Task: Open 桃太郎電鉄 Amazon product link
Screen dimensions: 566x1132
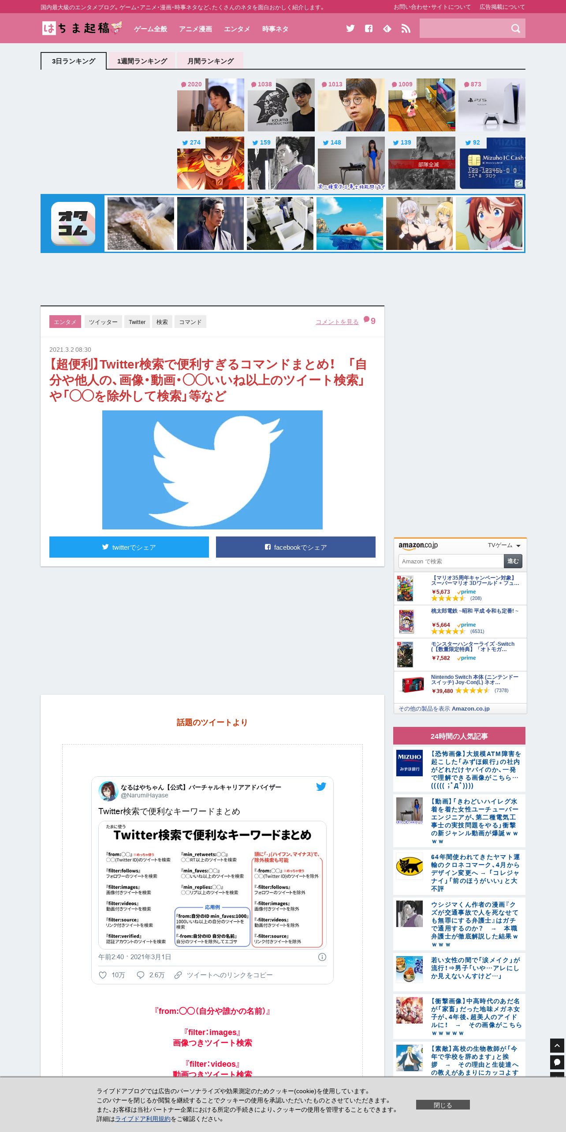Action: pyautogui.click(x=475, y=611)
